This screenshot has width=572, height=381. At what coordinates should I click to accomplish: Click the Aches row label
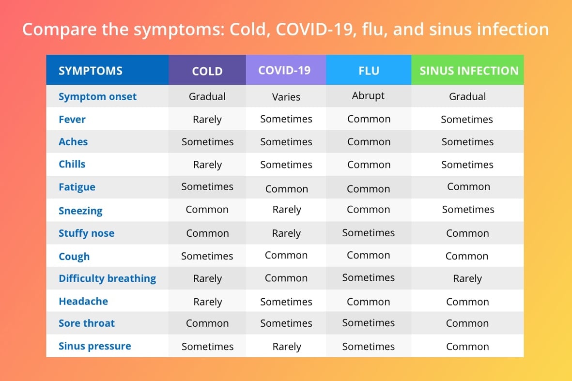click(73, 142)
